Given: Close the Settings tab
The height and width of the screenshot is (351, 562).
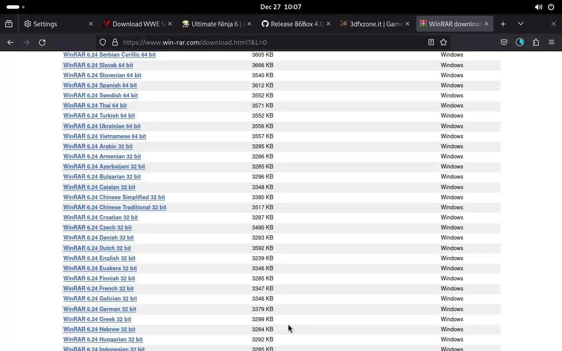Looking at the screenshot, I should click(91, 24).
